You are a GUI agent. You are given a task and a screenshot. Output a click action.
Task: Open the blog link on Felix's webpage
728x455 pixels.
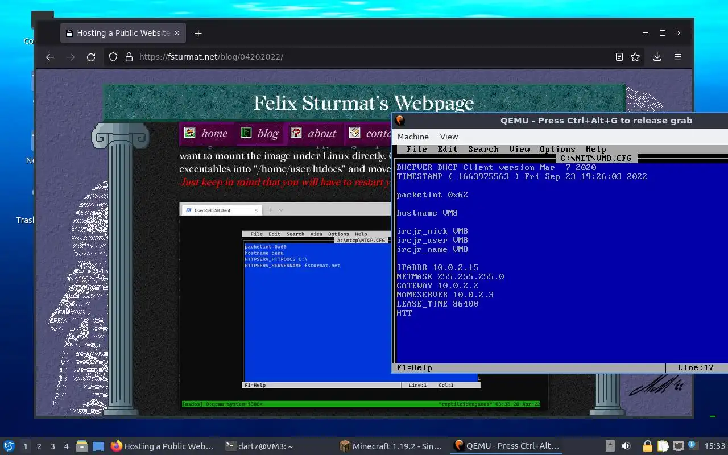(x=267, y=133)
